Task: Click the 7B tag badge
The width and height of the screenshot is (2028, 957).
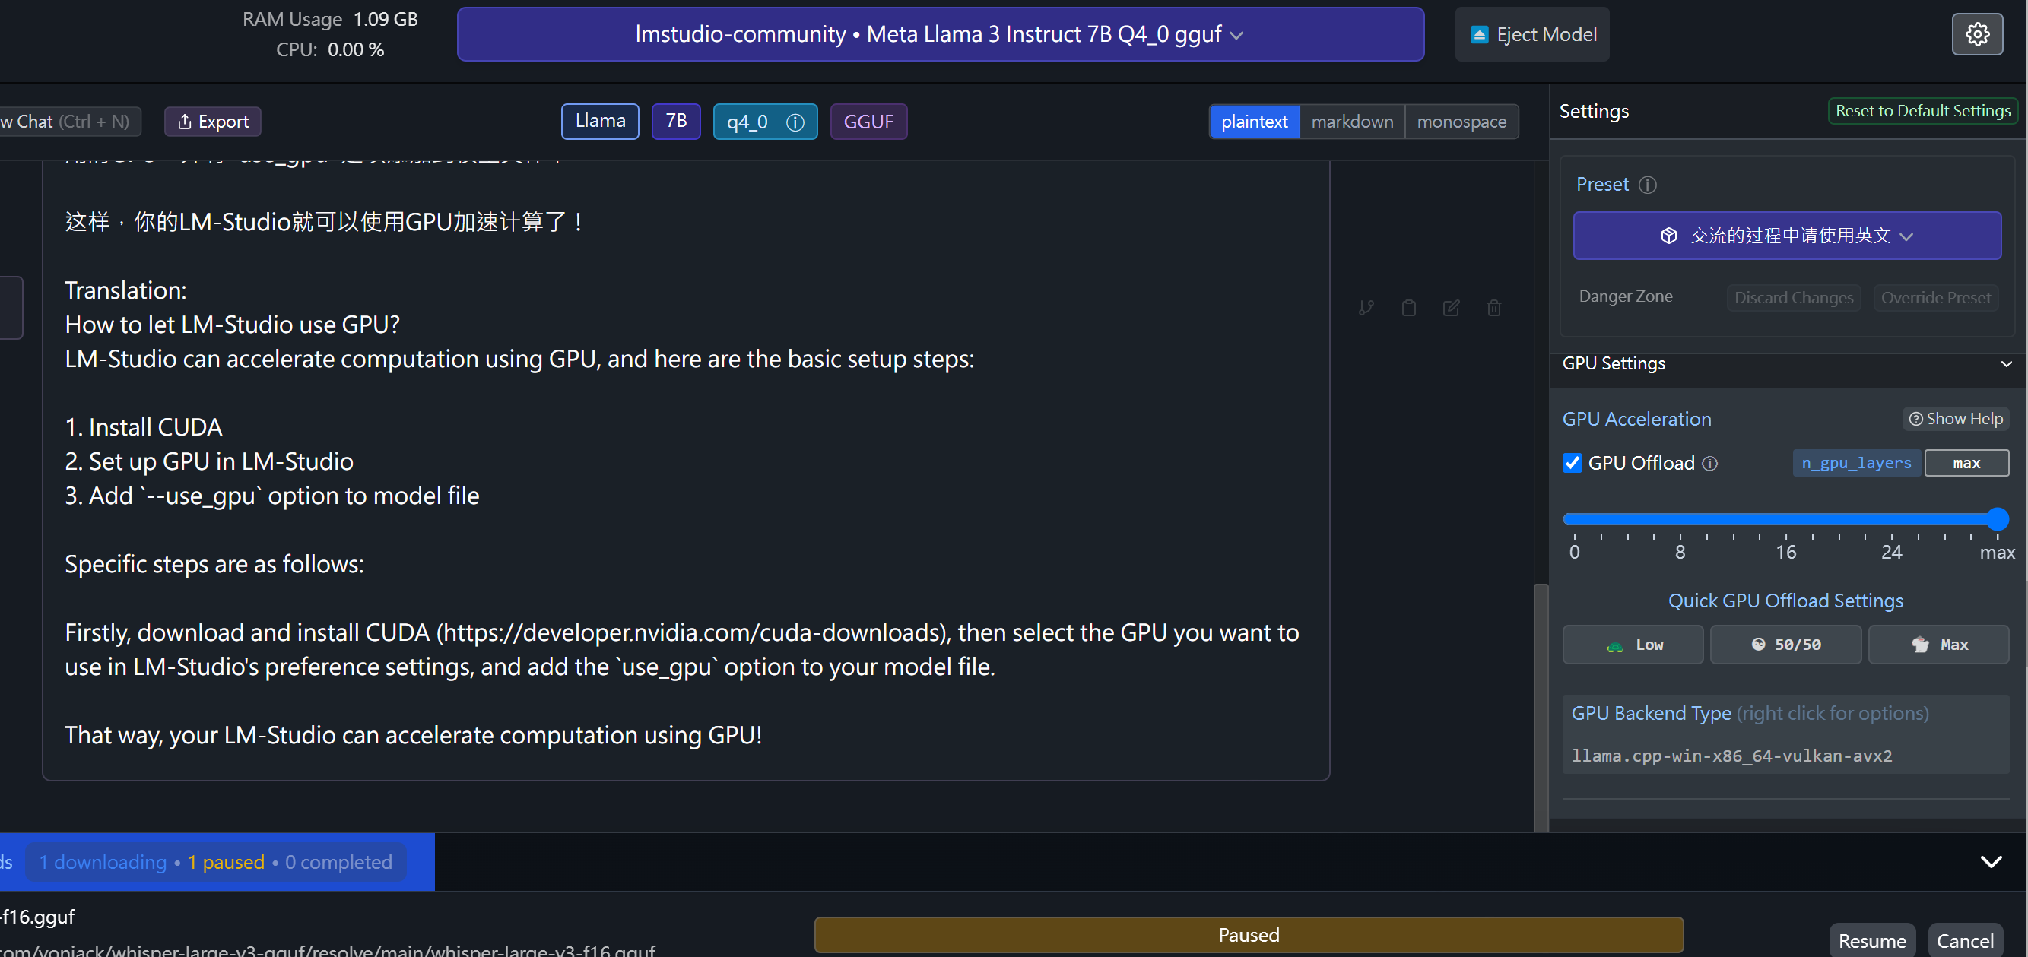Action: coord(676,121)
